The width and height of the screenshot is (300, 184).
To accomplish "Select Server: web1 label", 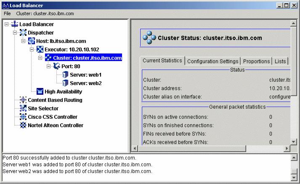I will pos(86,75).
